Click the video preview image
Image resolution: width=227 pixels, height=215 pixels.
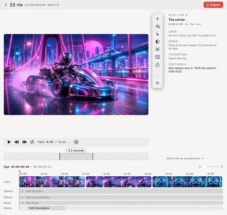tap(76, 74)
